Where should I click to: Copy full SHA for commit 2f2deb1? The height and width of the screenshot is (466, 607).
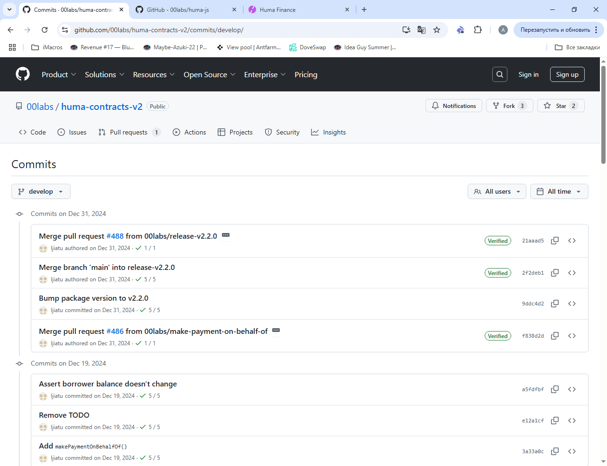555,273
